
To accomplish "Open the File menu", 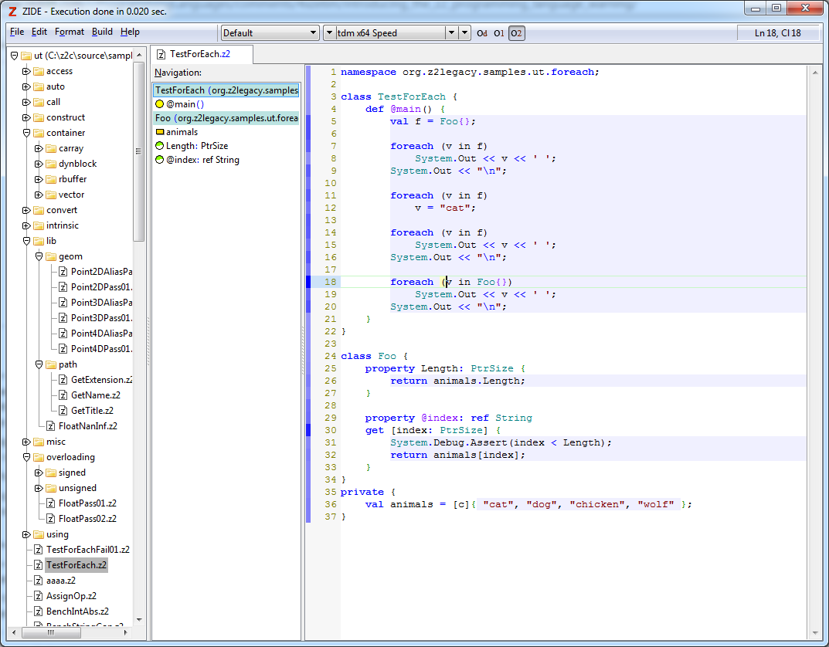I will 17,32.
